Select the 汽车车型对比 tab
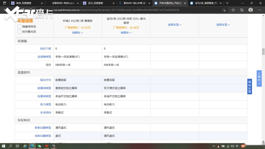Viewport: 265px width, 149px height. point(170,3)
